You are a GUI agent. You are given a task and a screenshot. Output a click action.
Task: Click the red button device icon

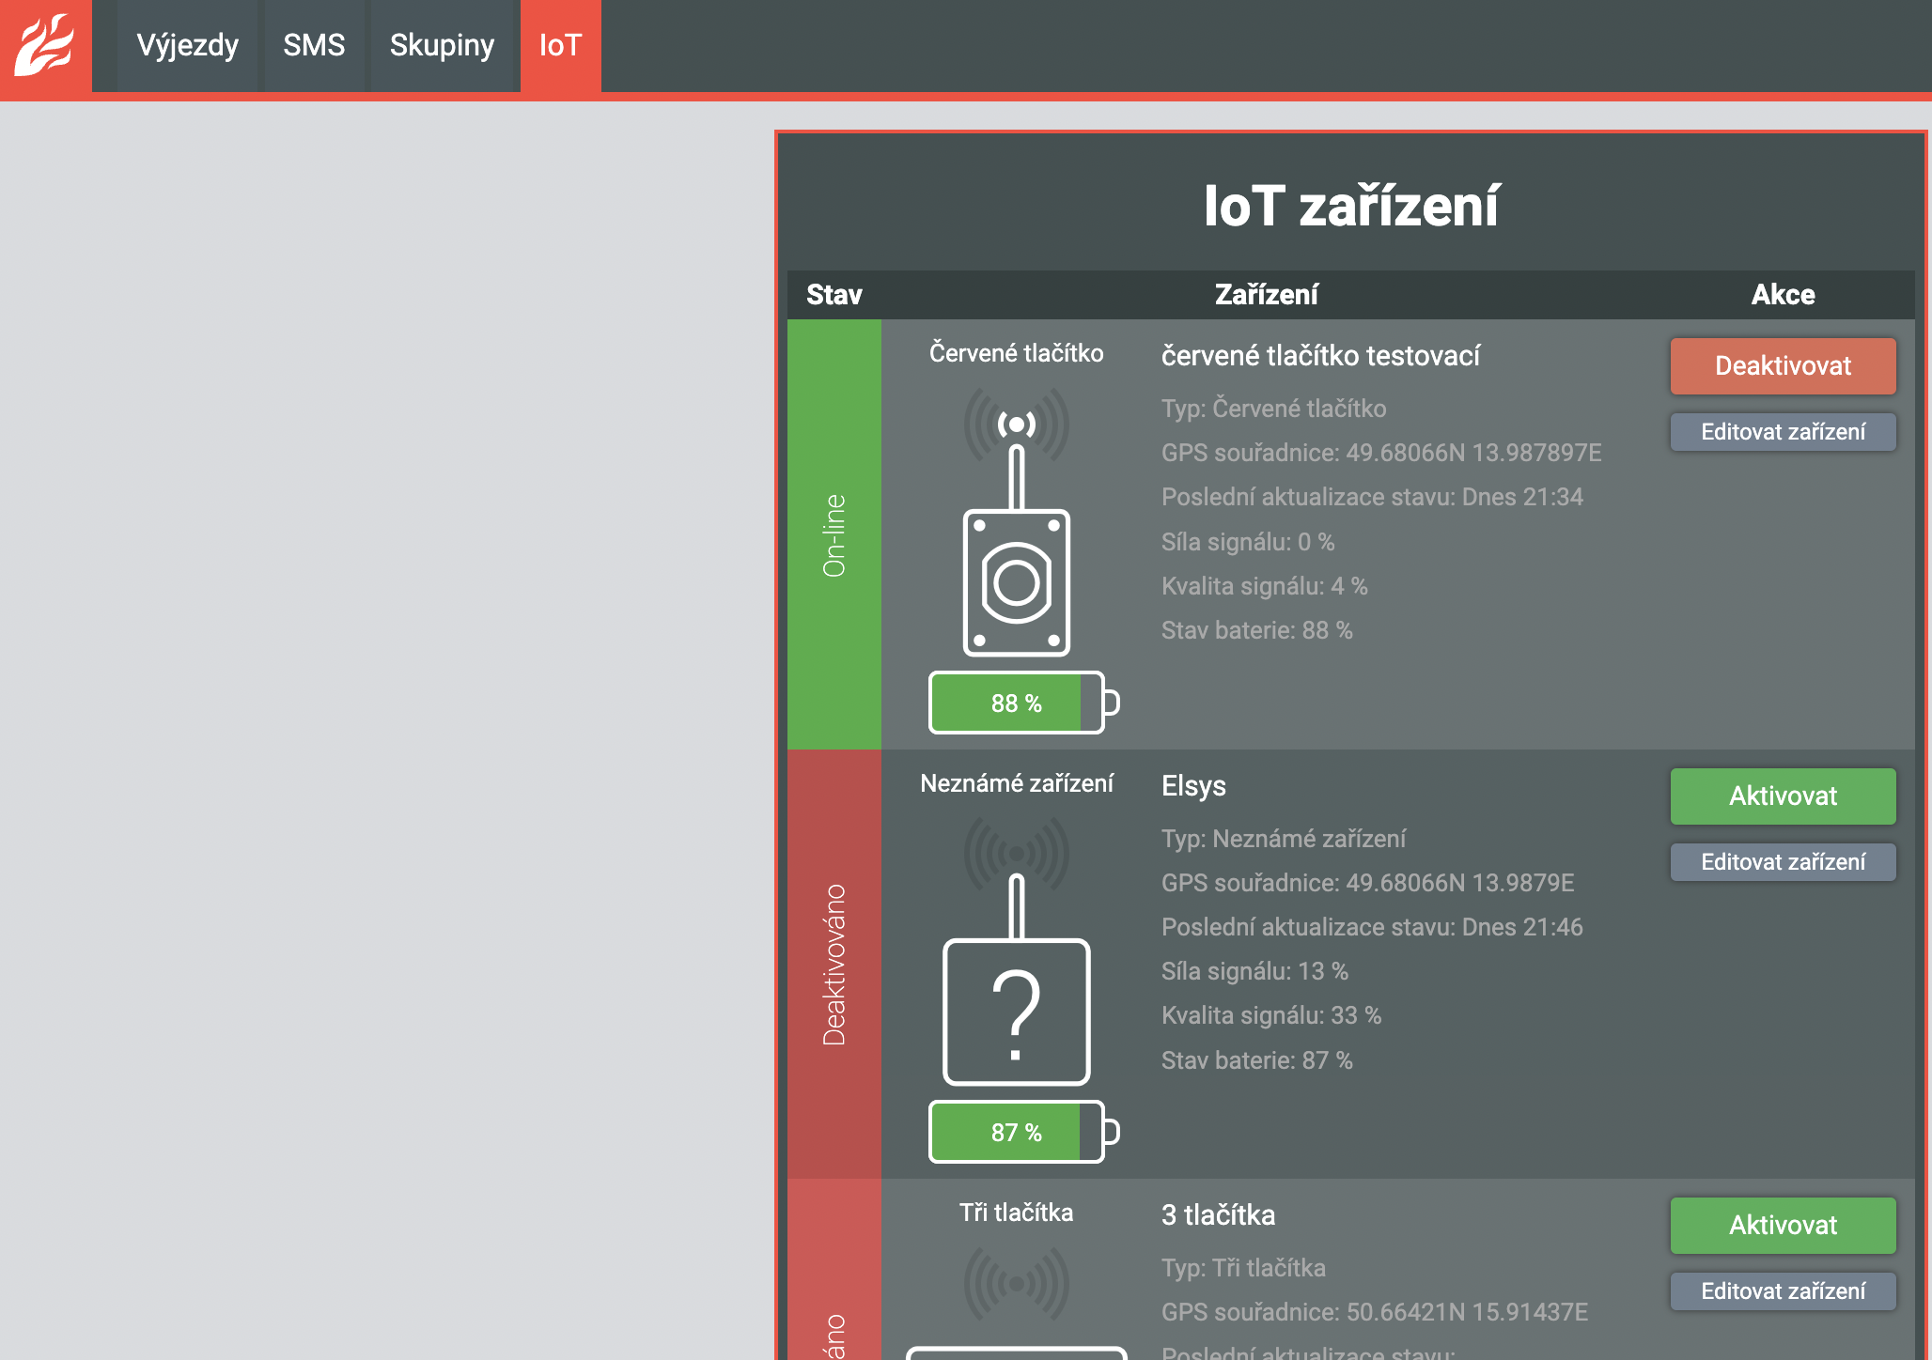[x=1016, y=582]
